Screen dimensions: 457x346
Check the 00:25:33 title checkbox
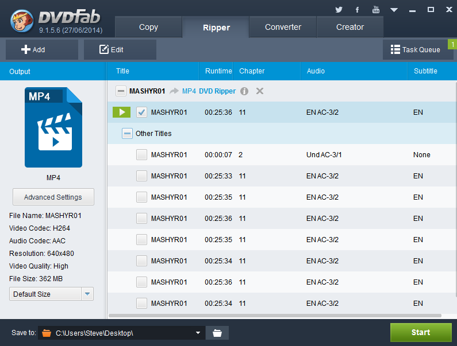coord(141,176)
